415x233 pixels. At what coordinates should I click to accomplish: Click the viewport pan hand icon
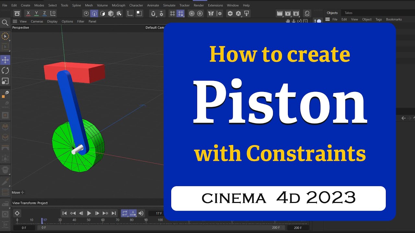(288, 21)
